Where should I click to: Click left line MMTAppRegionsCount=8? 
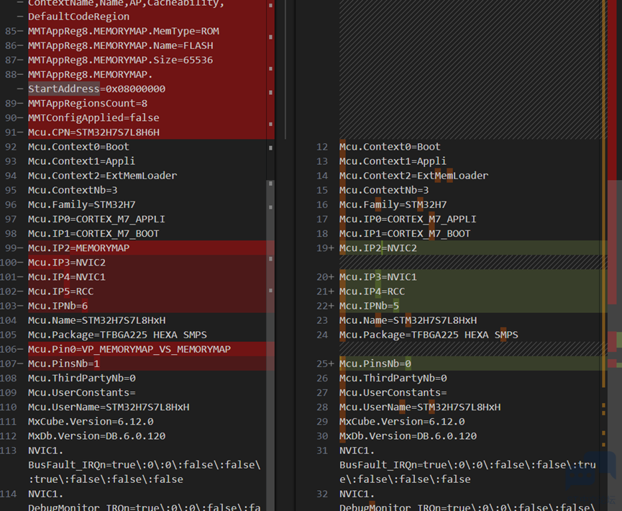[x=88, y=103]
